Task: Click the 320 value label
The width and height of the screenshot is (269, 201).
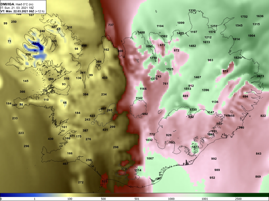Action: (x=54, y=41)
